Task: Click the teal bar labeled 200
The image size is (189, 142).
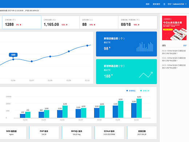Action: (x=28, y=115)
